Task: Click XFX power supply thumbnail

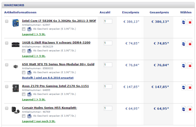Action: click(16, 67)
